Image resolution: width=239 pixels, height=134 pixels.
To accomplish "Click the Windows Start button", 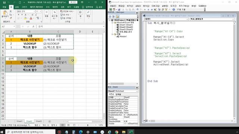I will click(x=2, y=132).
